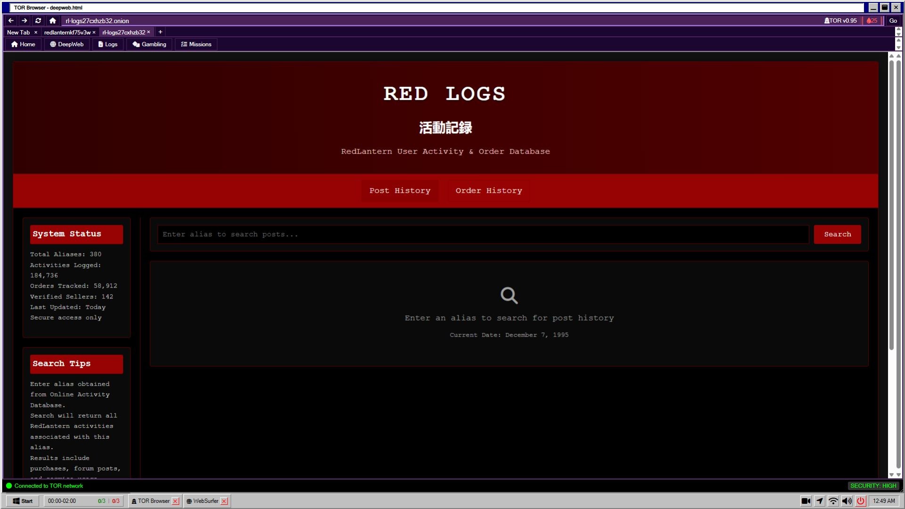Click the Search button next to the alias field

[x=837, y=234]
